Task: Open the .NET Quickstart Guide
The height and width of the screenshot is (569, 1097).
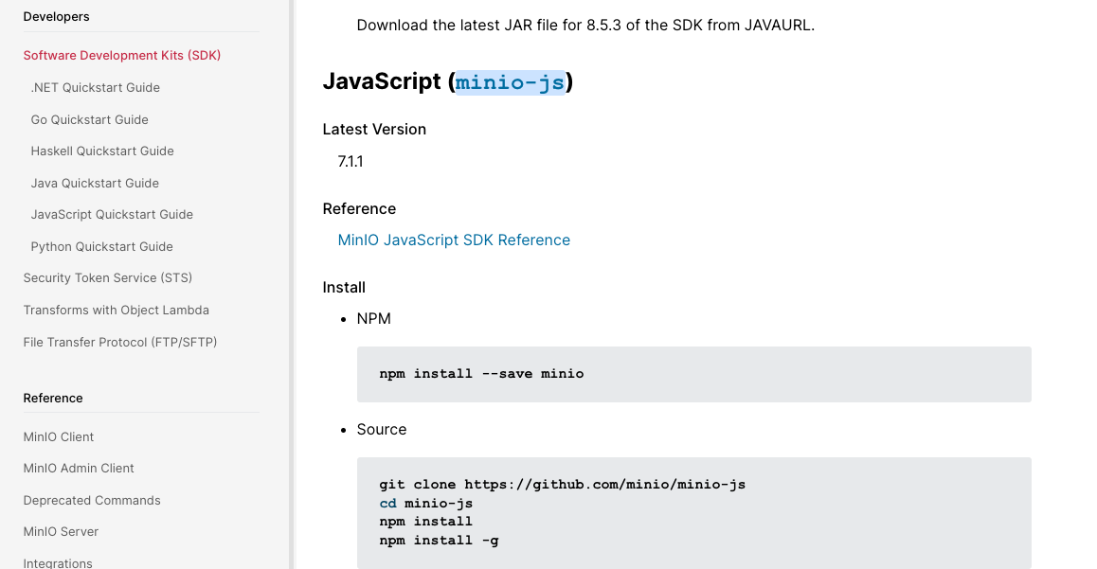Action: point(95,88)
